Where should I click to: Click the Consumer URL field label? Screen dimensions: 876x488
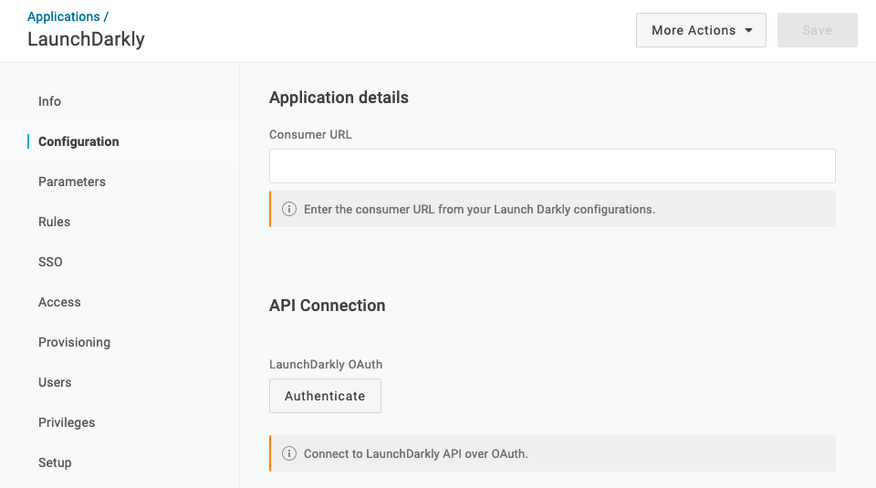310,134
